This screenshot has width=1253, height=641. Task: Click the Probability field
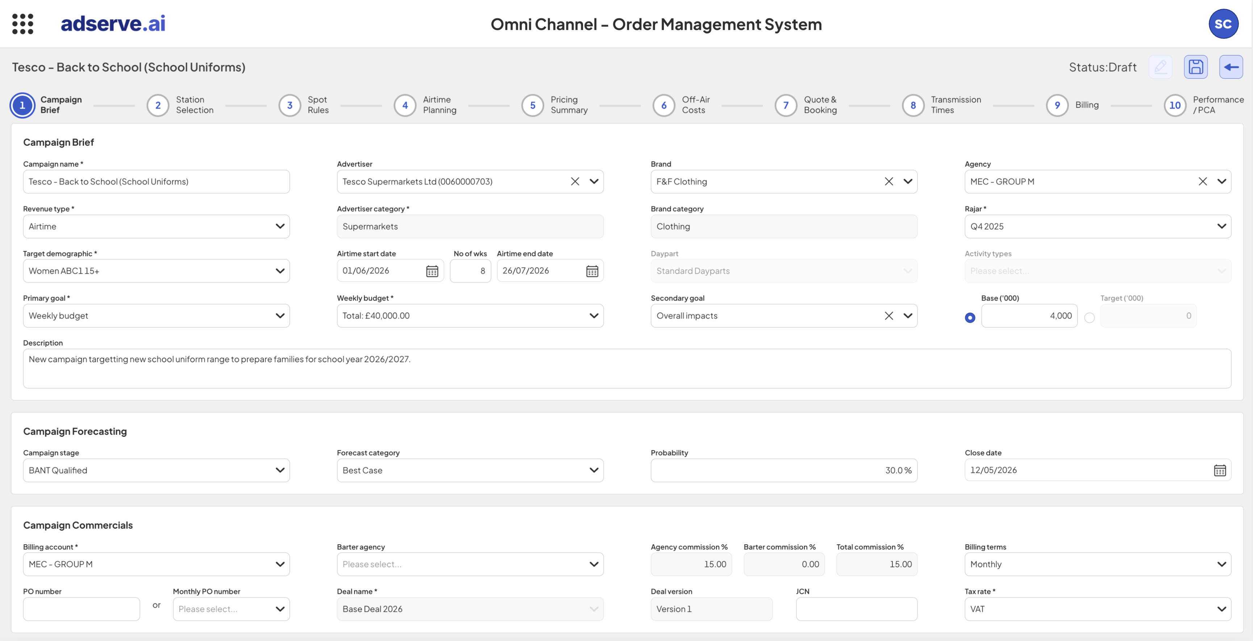(x=784, y=470)
